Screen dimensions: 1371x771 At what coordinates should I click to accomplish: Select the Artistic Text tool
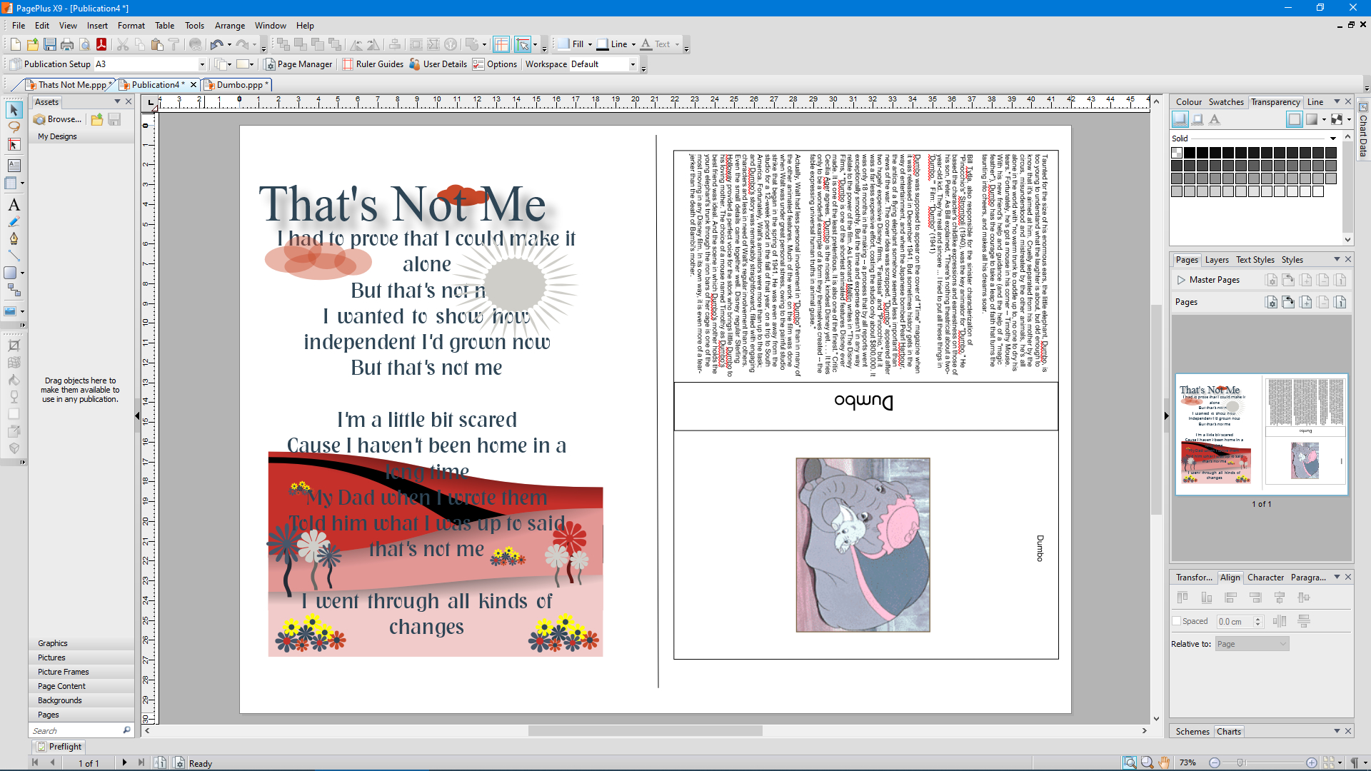pyautogui.click(x=14, y=205)
